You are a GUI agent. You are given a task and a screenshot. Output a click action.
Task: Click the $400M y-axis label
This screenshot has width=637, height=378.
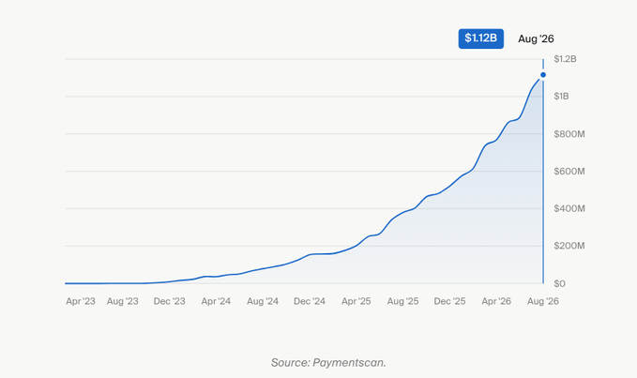coord(569,208)
